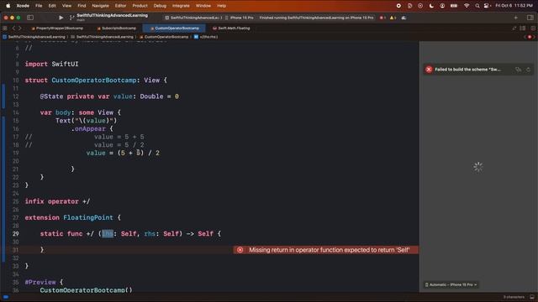Open the diagnostics icon in the preview banner

tap(519, 70)
